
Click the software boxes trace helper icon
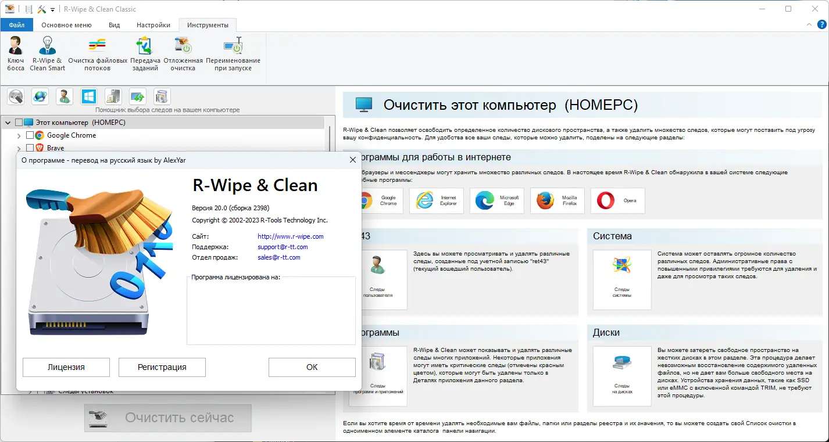point(162,96)
